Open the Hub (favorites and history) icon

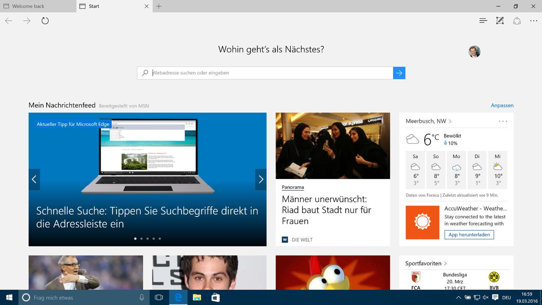click(483, 21)
